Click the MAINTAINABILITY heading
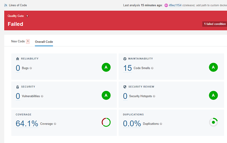The image size is (227, 143). coord(140,59)
